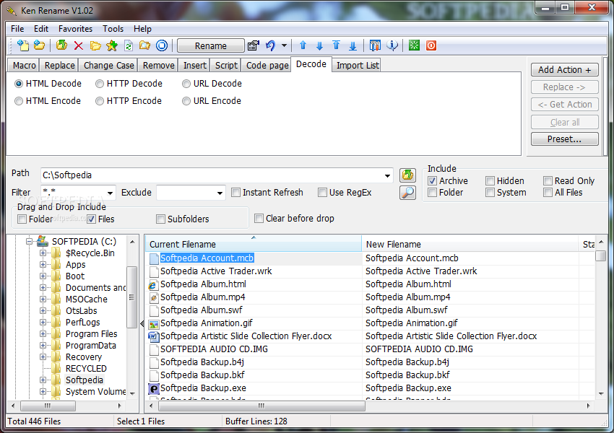Click the move to bottom arrow icon

point(353,45)
